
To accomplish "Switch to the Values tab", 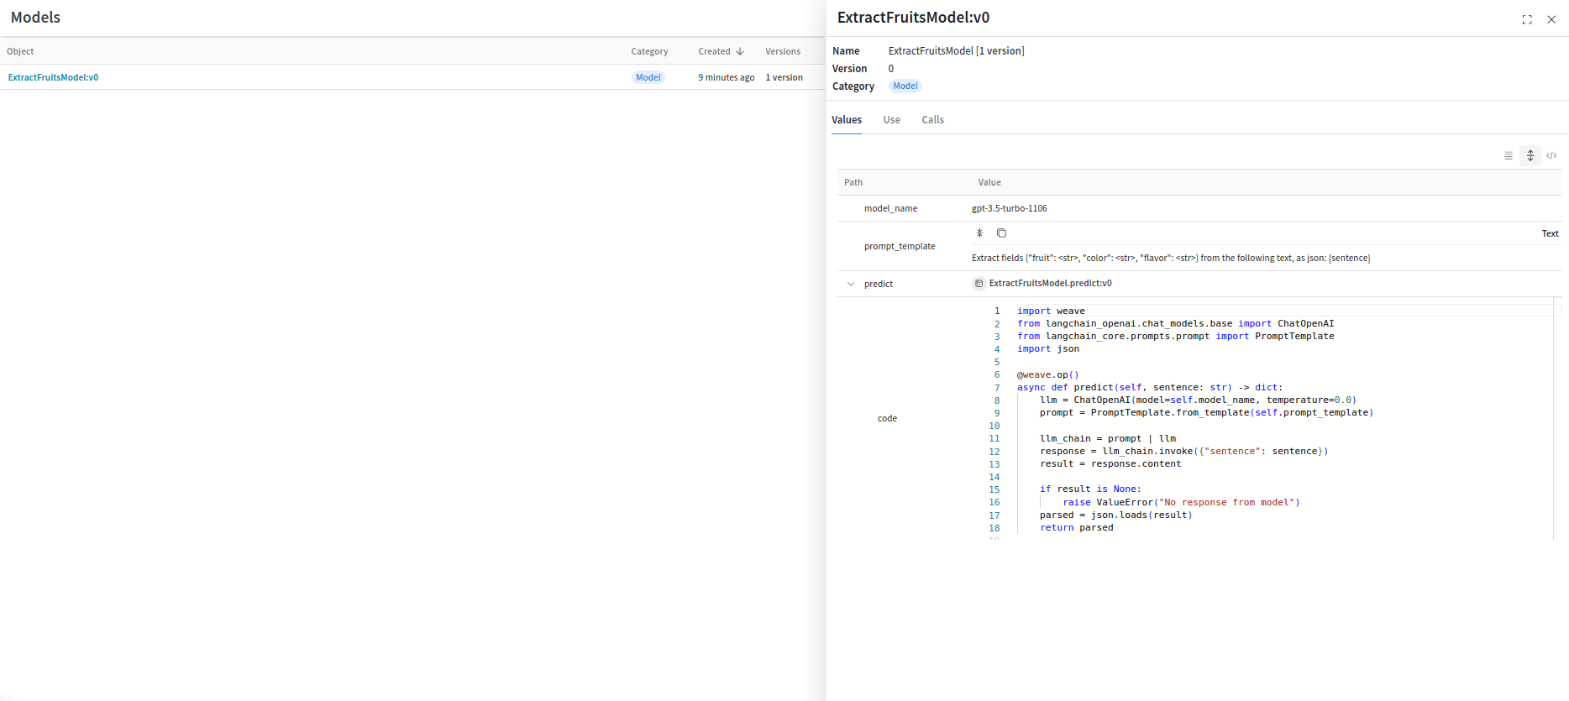I will [847, 120].
